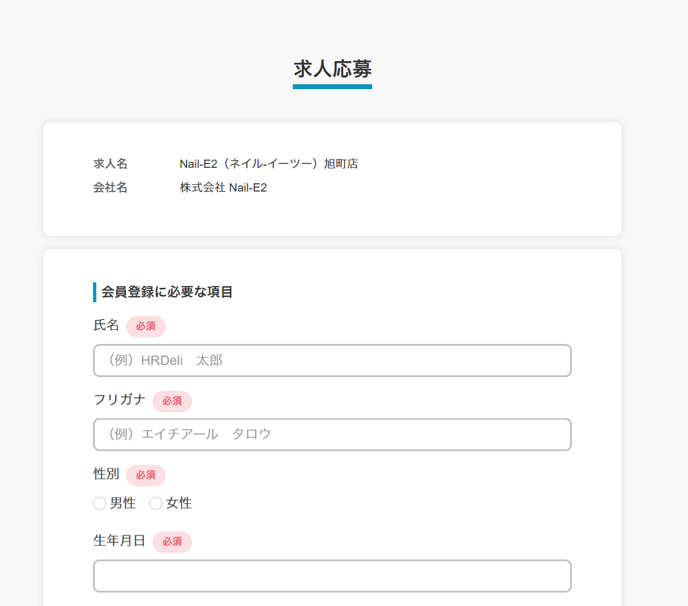Select the 男性 radio button

click(100, 504)
